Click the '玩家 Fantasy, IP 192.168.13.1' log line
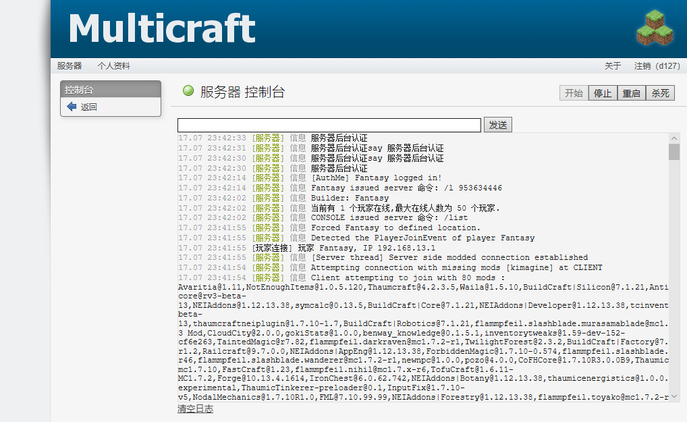The width and height of the screenshot is (687, 422). 306,248
